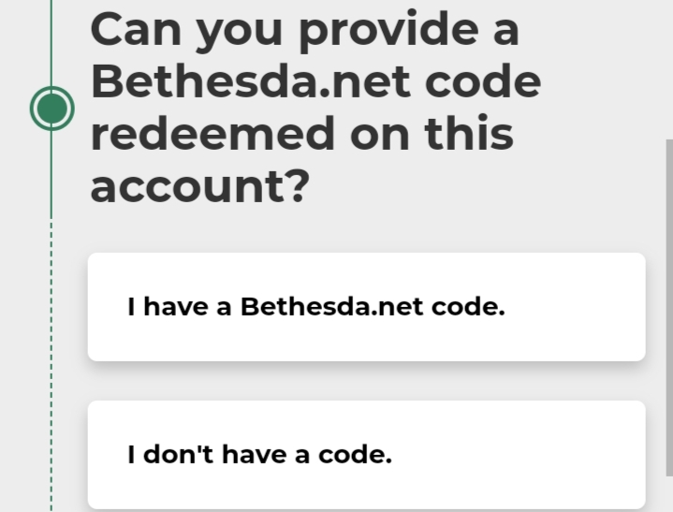Click 'Bethesda.net' text inside the first option
Image resolution: width=673 pixels, height=512 pixels.
(331, 307)
